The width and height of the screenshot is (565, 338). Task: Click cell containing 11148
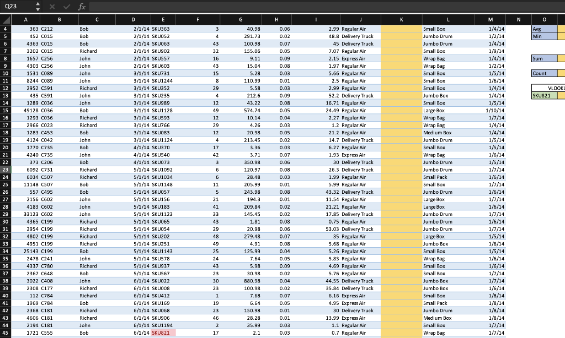[x=25, y=184]
